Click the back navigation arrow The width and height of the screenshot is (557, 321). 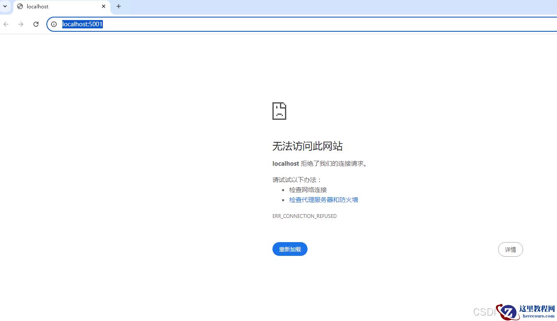coord(6,24)
